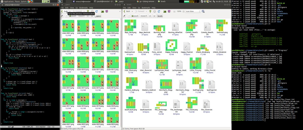Open Home folder from _space toolbar
The width and height of the screenshot is (303, 130).
click(103, 11)
